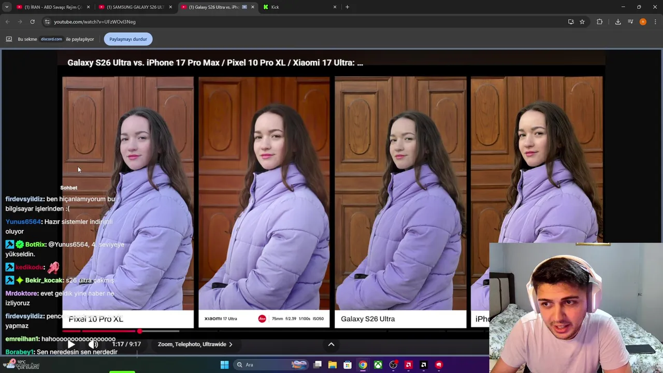Click the Pixel 10 Pro XL photo
This screenshot has width=663, height=373.
[128, 193]
